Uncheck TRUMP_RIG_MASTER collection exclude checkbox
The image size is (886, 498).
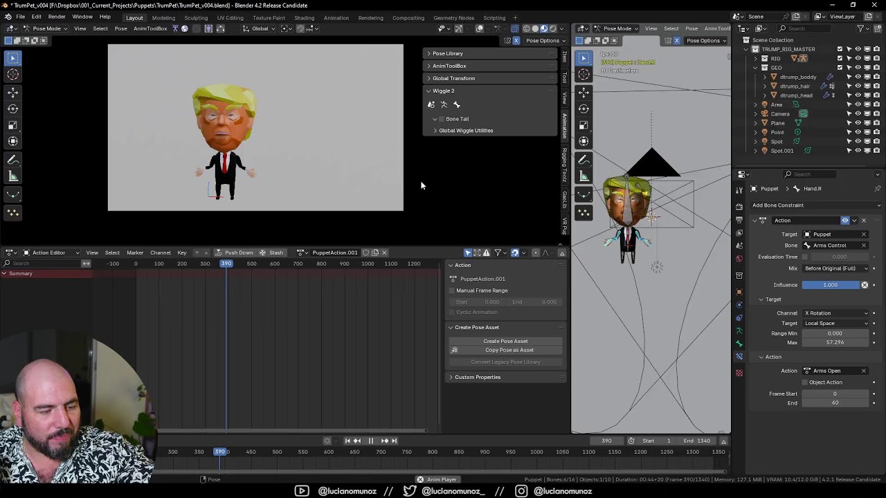point(840,49)
